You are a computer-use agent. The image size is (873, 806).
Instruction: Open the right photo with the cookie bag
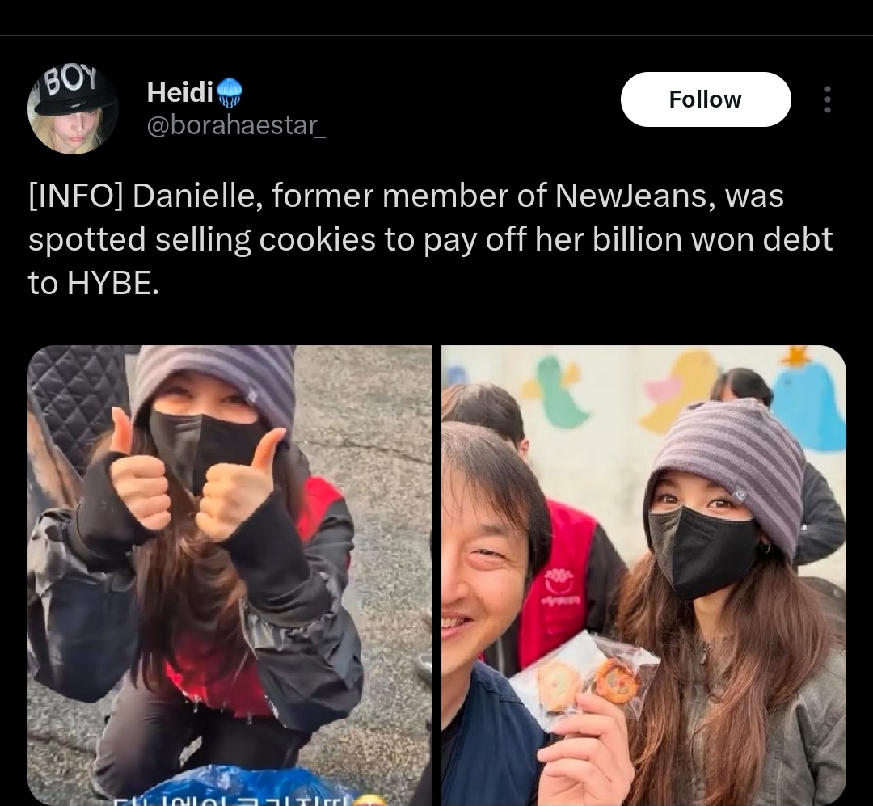click(x=643, y=575)
